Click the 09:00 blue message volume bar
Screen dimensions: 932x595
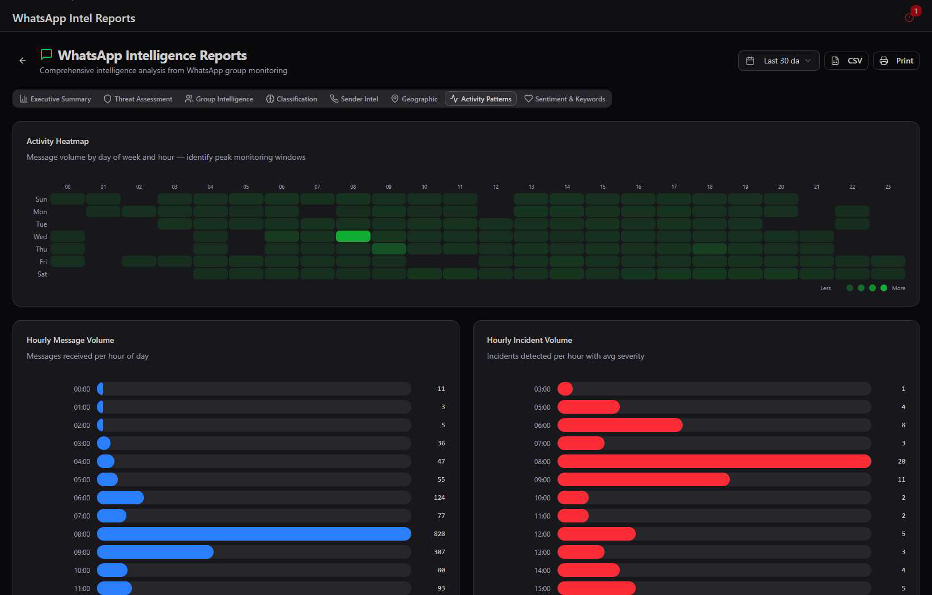click(155, 552)
